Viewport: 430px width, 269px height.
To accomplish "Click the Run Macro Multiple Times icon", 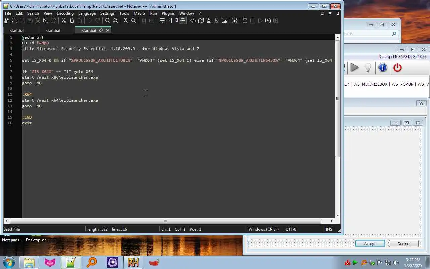I will (x=268, y=21).
